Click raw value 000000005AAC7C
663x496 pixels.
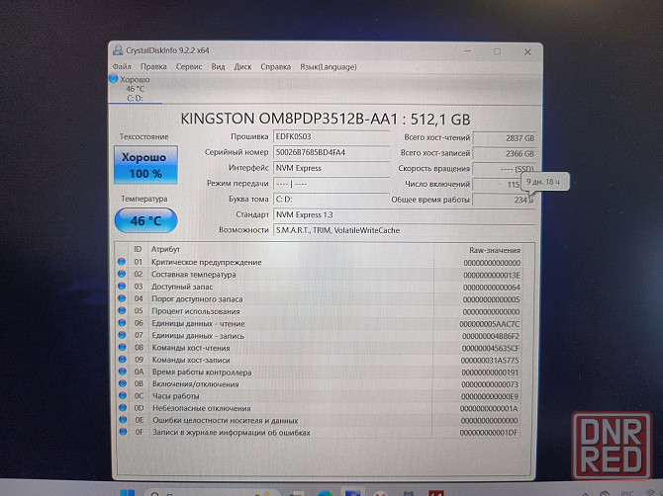490,324
